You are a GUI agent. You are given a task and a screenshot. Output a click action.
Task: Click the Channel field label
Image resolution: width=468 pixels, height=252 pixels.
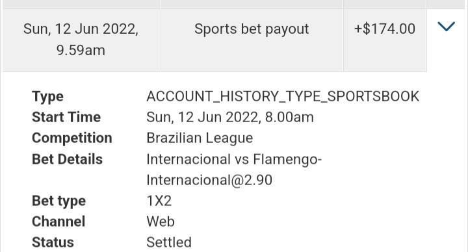(x=58, y=221)
